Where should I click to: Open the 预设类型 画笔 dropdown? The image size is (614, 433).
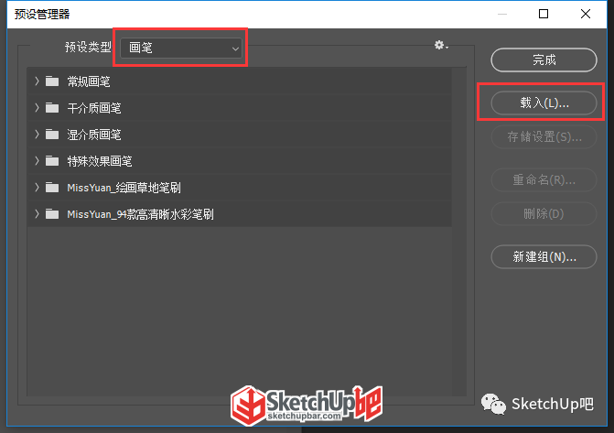point(181,49)
